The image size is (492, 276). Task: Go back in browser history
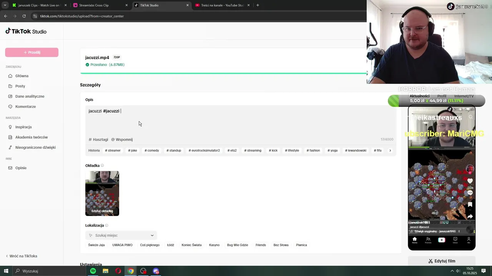click(x=5, y=16)
